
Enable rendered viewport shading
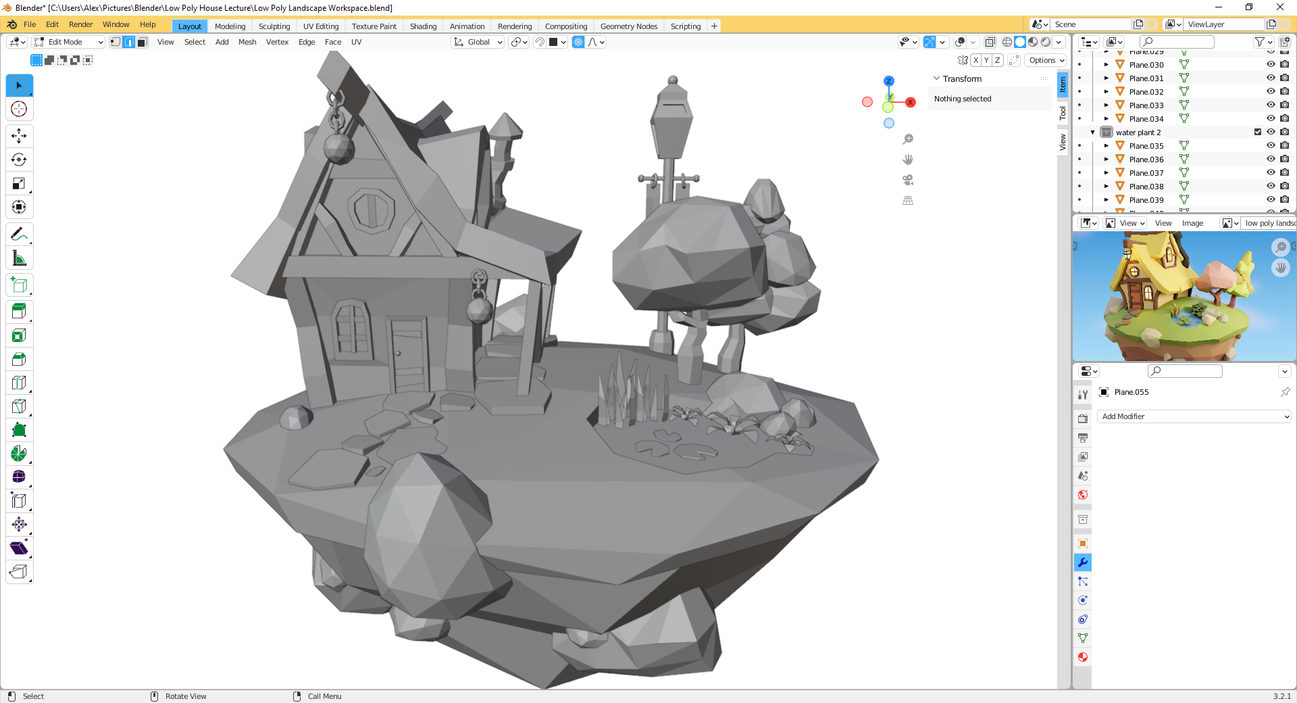[1046, 42]
